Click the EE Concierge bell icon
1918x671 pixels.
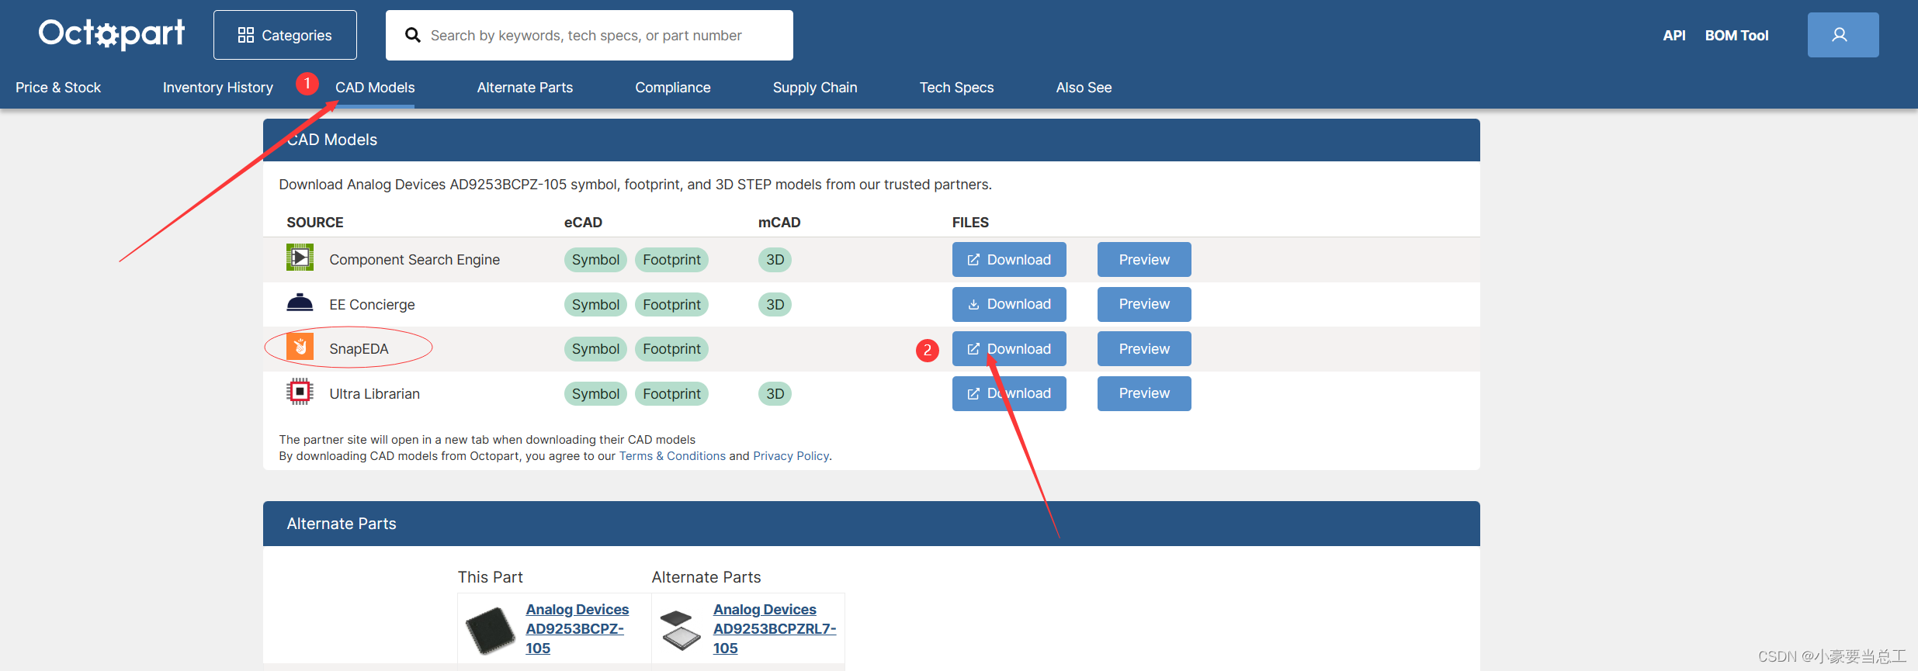pos(300,303)
